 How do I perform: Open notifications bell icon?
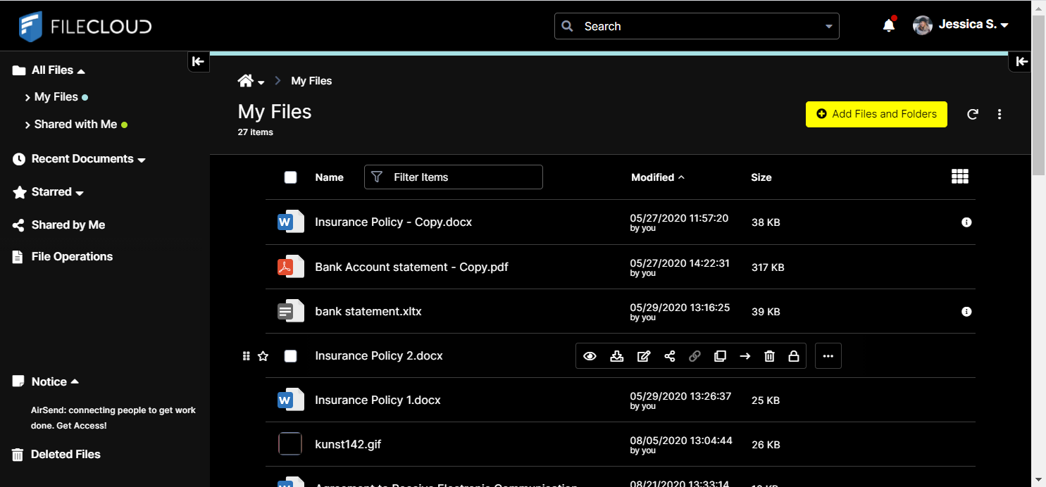click(x=889, y=26)
